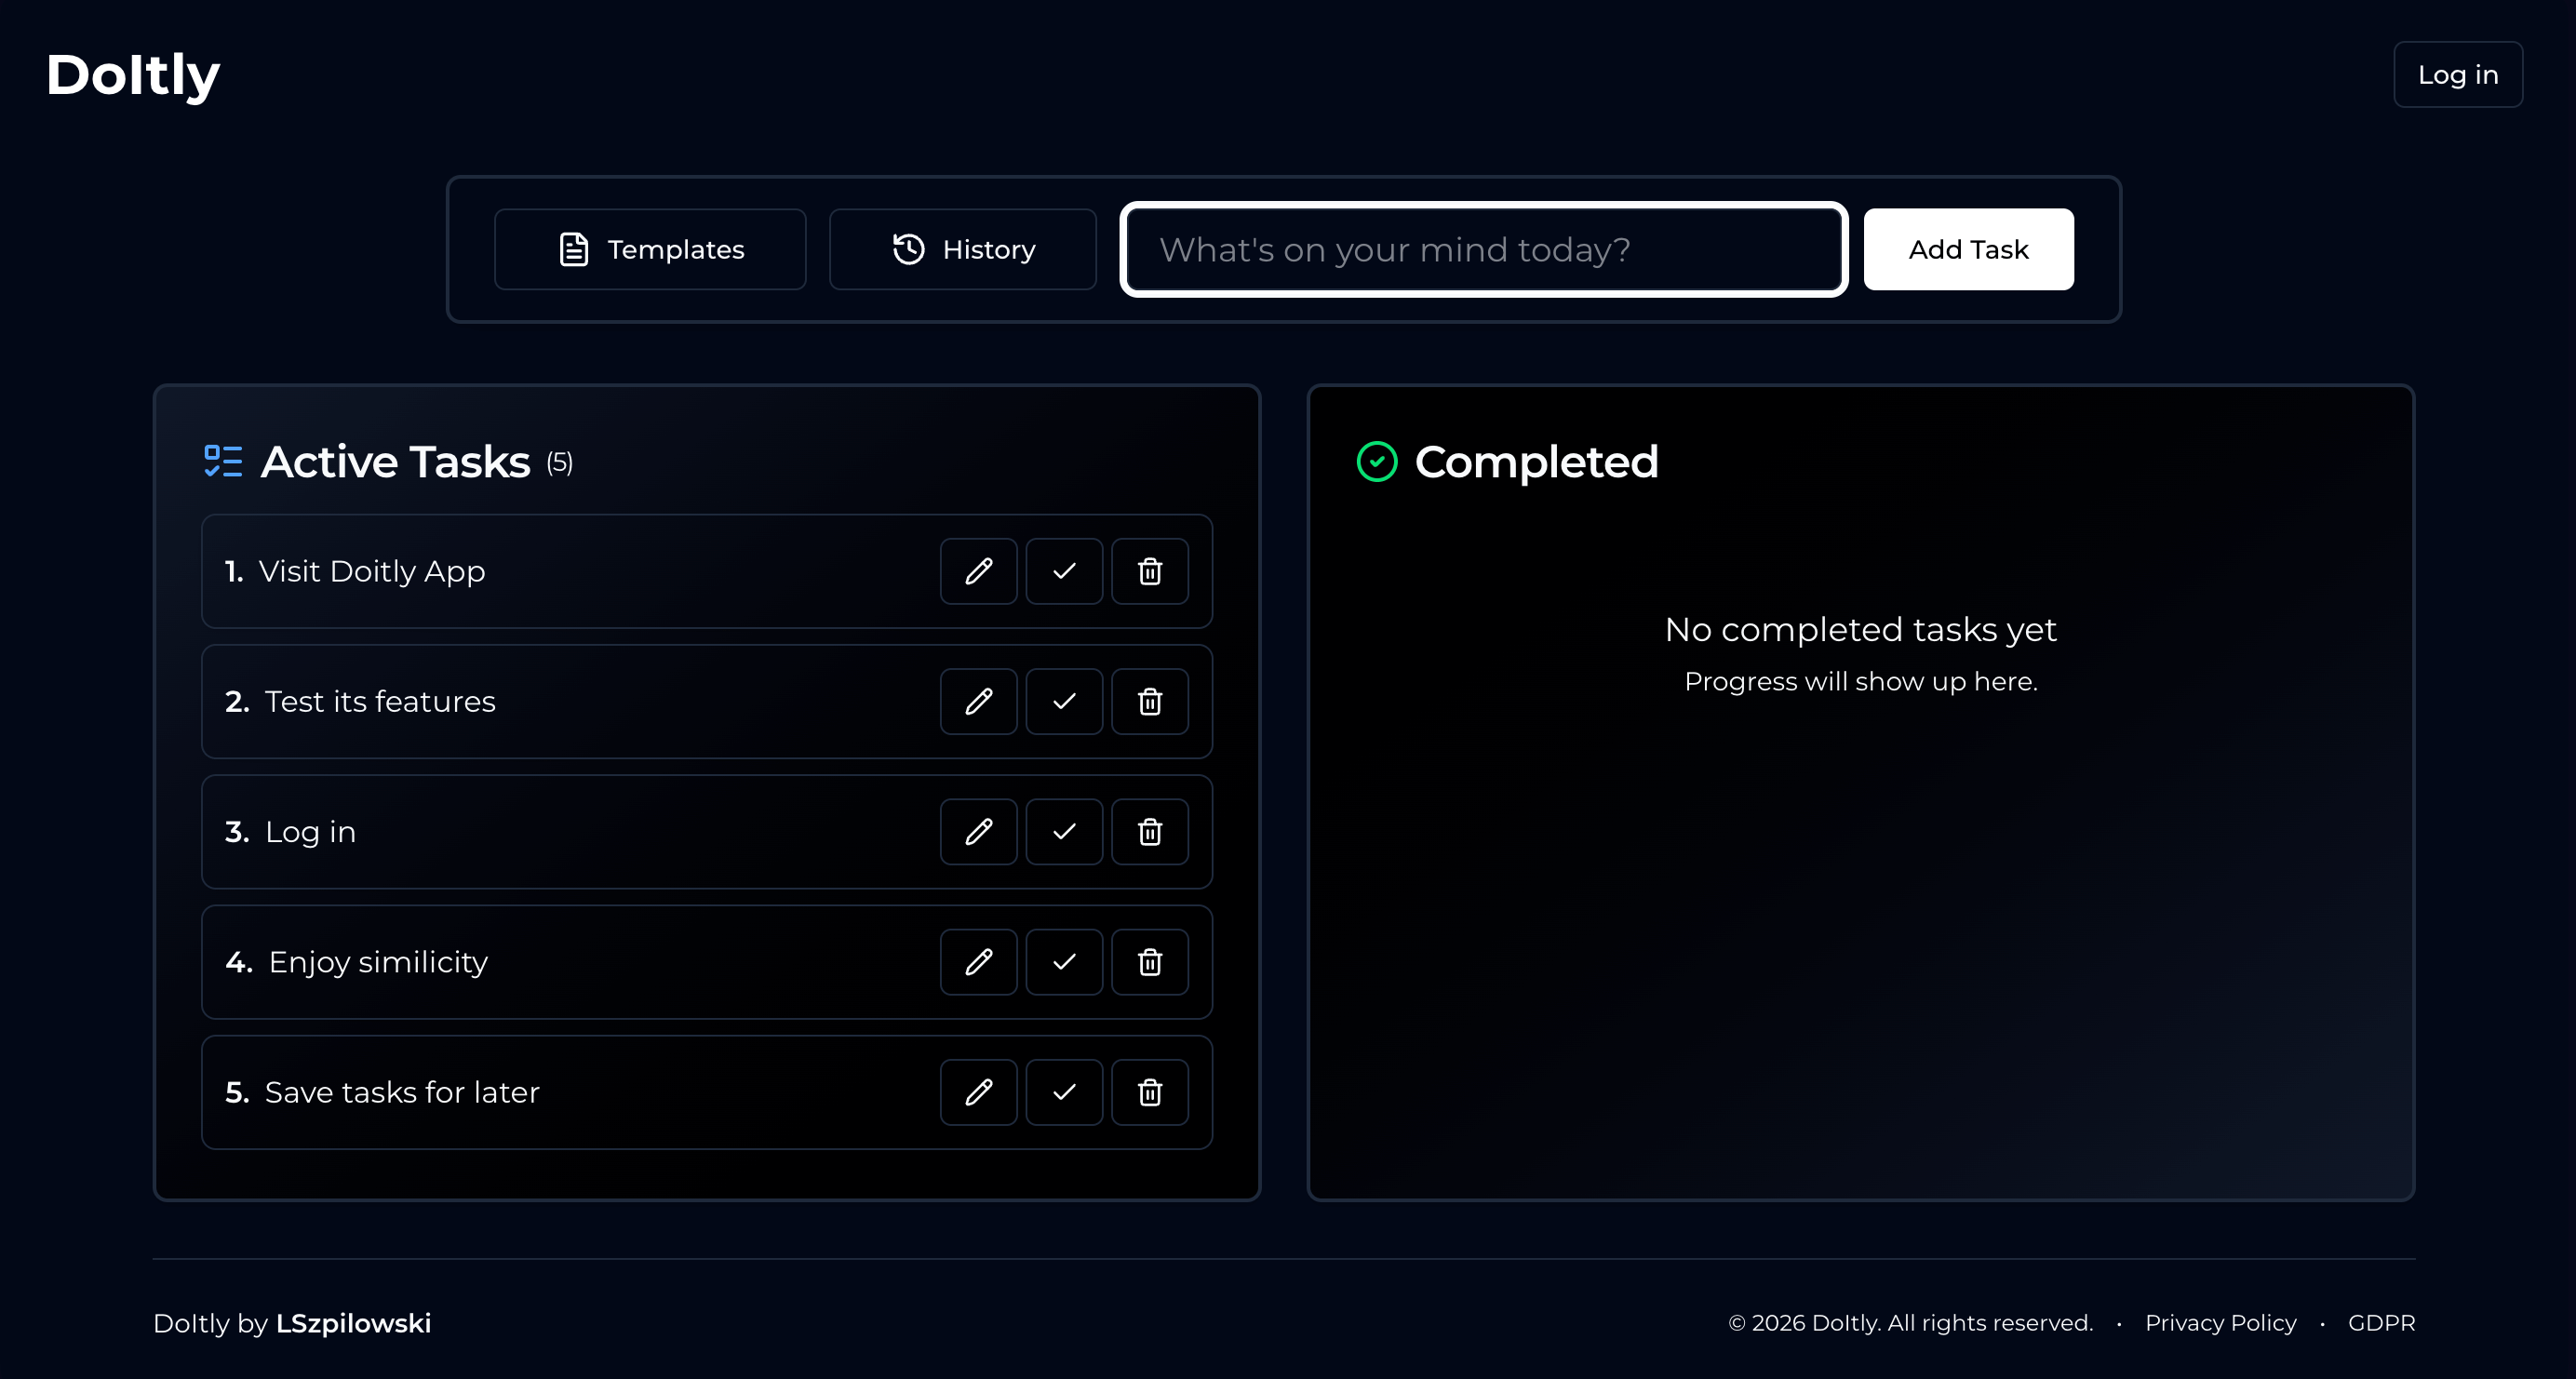
Task: Click the "What's on your mind today?" field
Action: point(1483,249)
